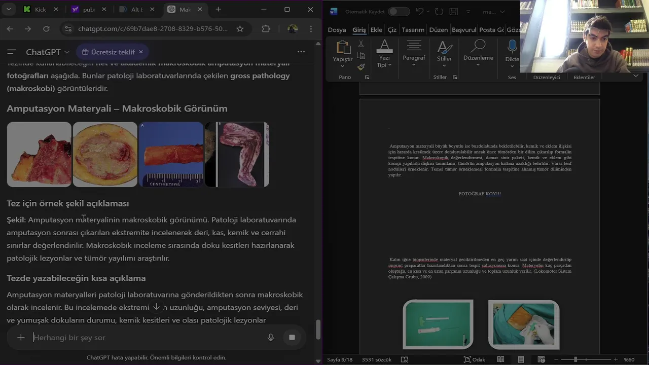Screen dimensions: 649x365
Task: Open the specimen thumbnail with centimeter ruler
Action: [171, 154]
